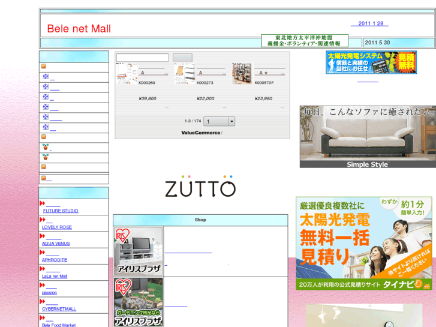
Task: Click the 2011 1 28 date link
Action: (x=369, y=23)
